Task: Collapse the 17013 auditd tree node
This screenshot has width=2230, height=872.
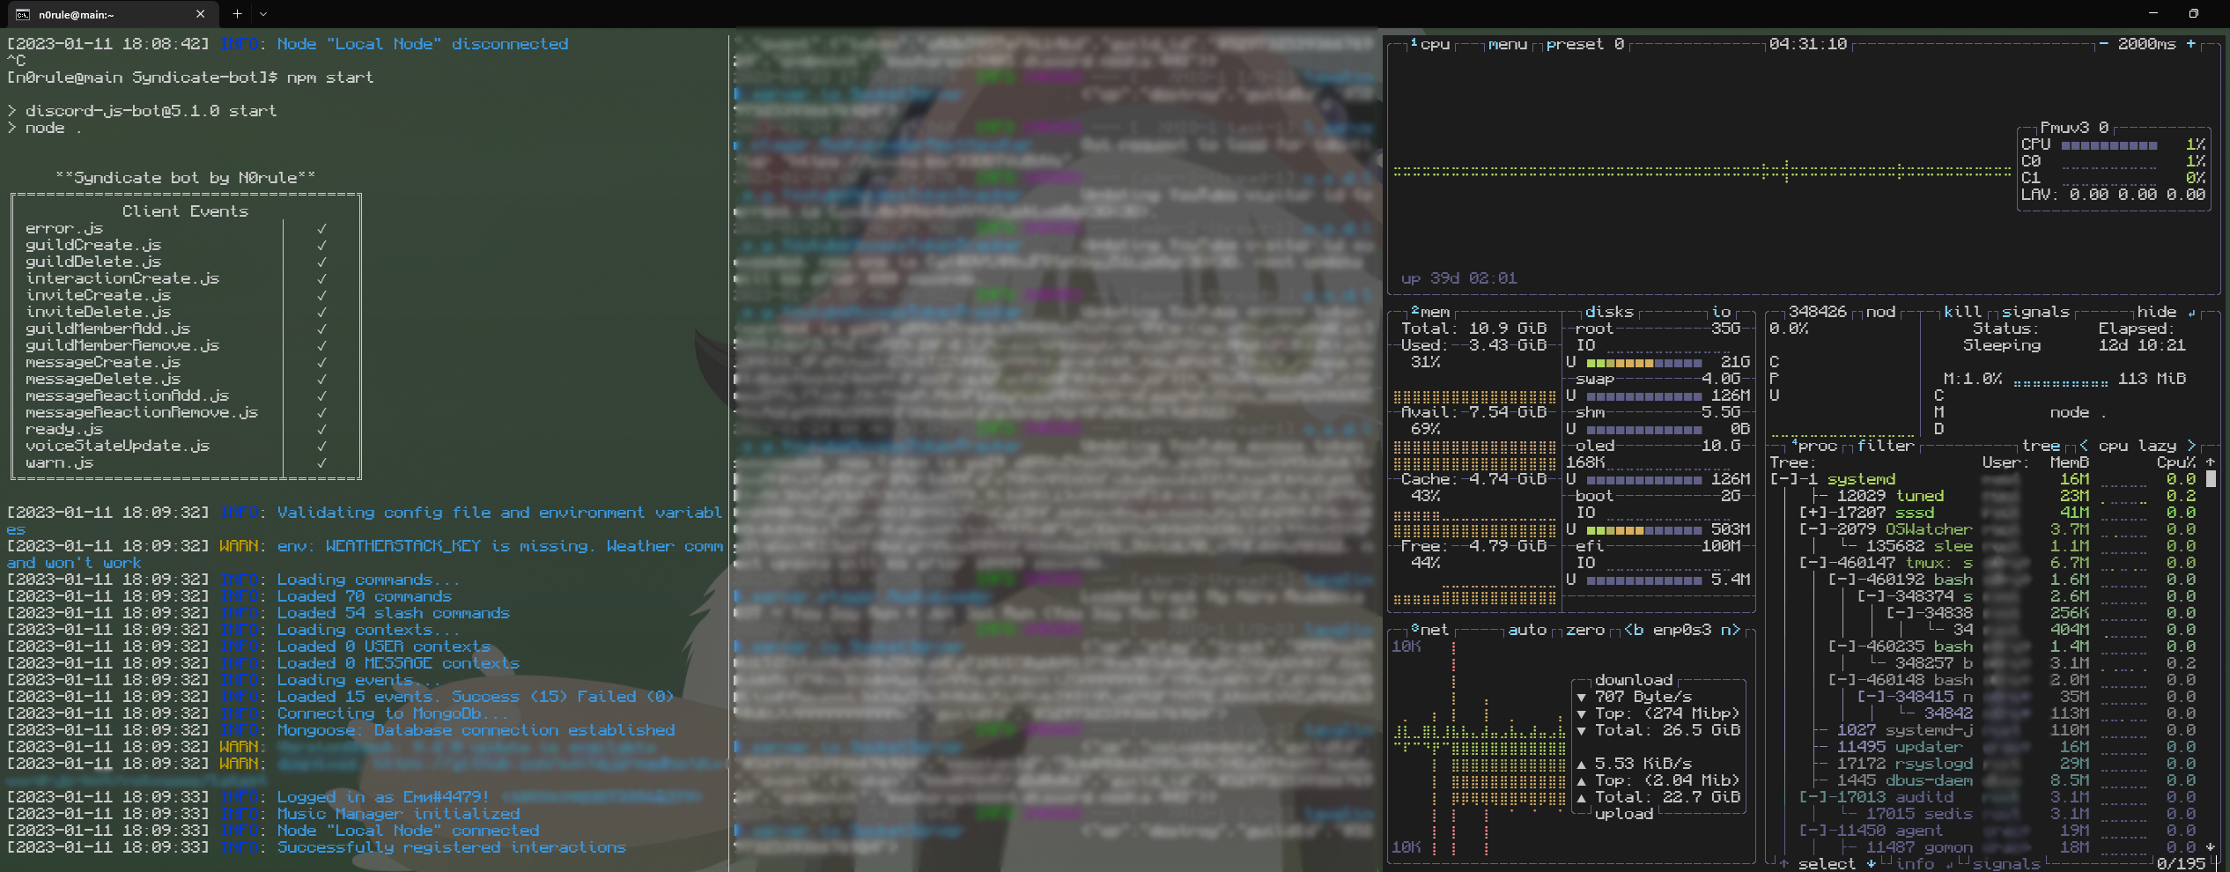Action: pyautogui.click(x=1813, y=797)
